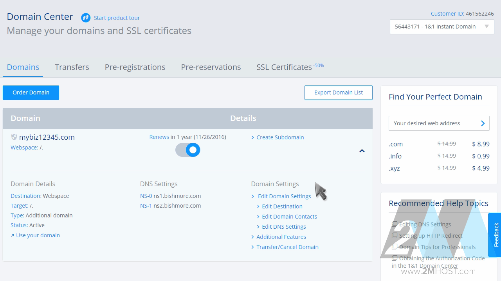The height and width of the screenshot is (281, 501).
Task: Click the ns2.bishmore.com name server text
Action: click(177, 206)
